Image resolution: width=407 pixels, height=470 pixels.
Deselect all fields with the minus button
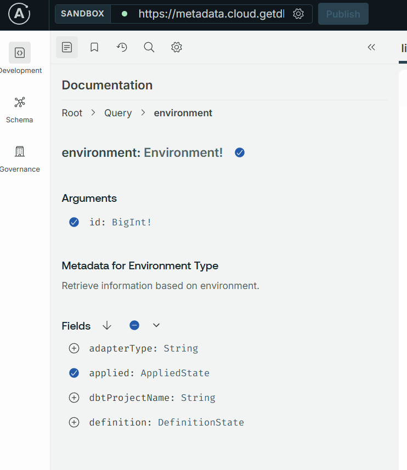(x=134, y=326)
